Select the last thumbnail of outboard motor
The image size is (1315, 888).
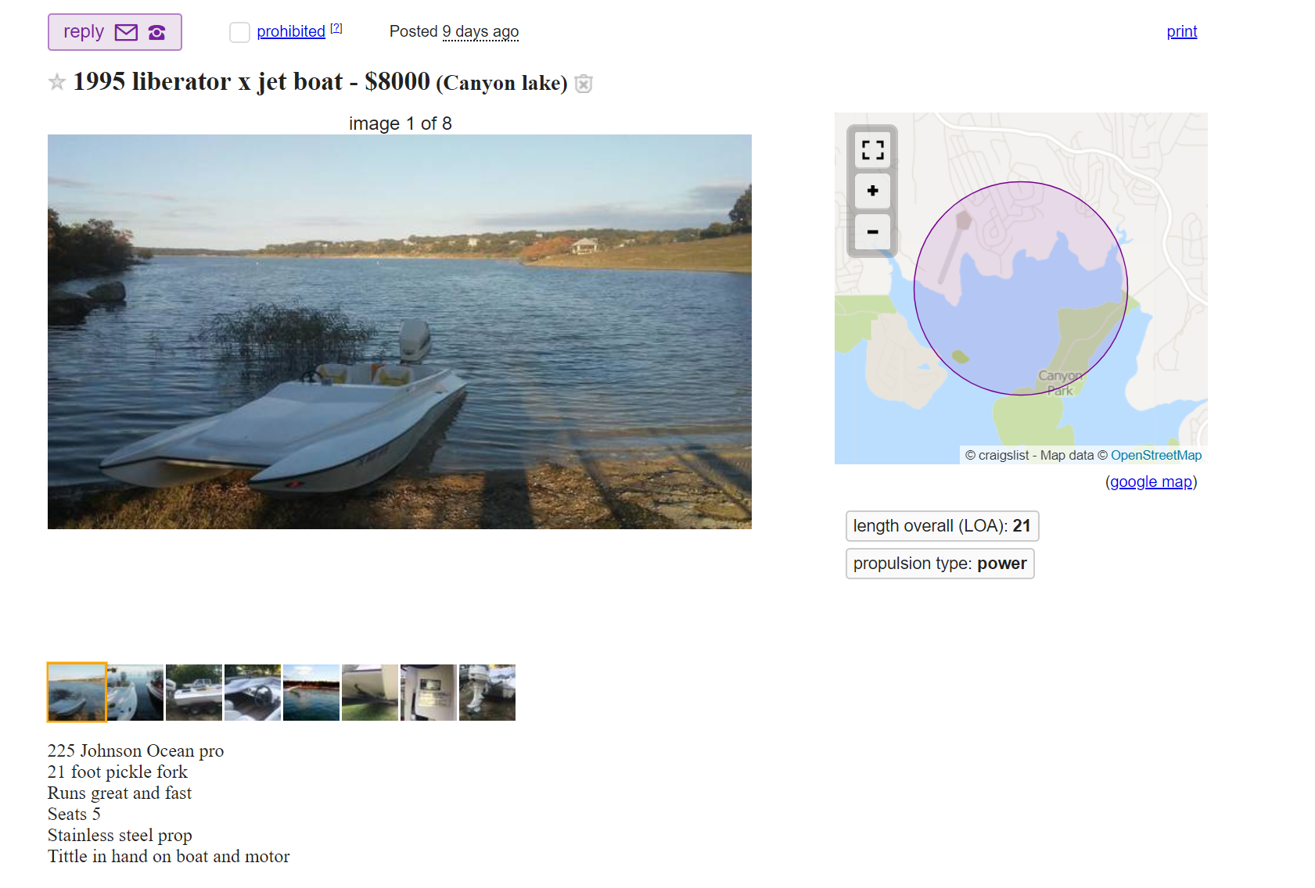coord(487,693)
